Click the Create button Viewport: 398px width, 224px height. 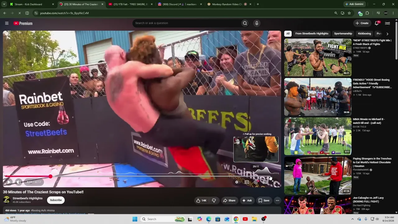362,23
